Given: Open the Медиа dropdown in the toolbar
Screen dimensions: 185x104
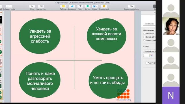Looking at the screenshot, I should (95, 6).
